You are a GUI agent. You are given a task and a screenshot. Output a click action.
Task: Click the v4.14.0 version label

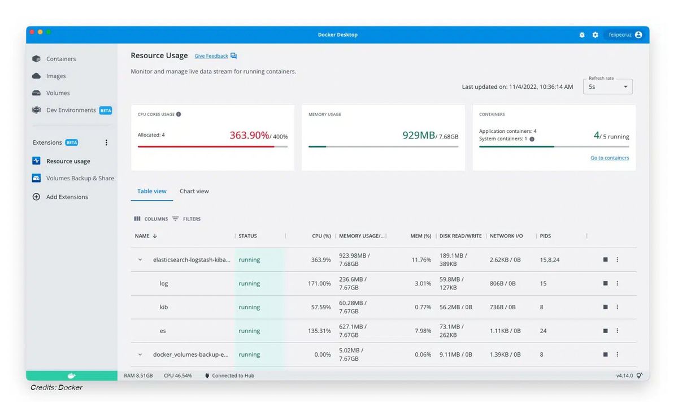[x=624, y=375]
